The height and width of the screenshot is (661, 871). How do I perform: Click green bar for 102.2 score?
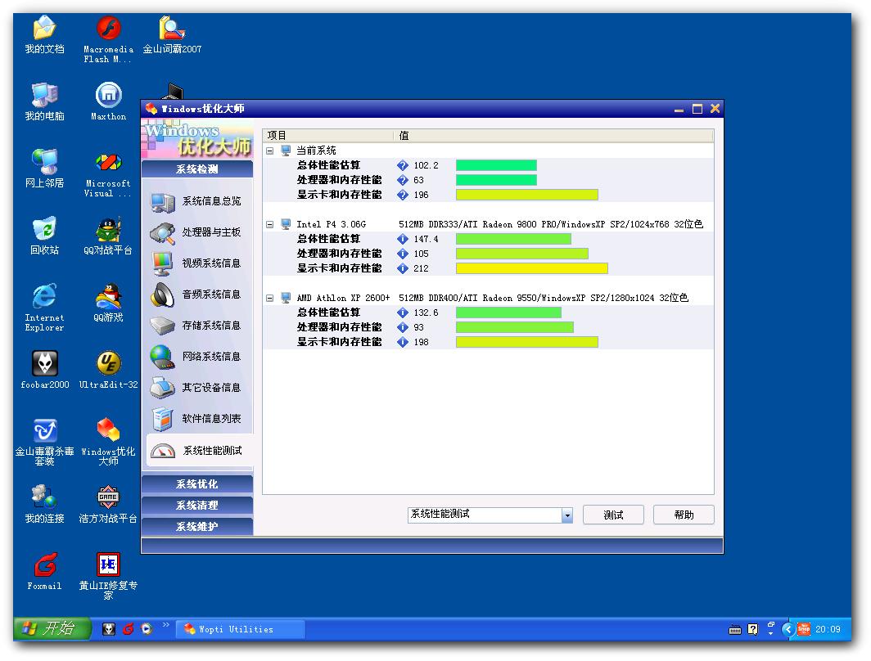tap(496, 165)
